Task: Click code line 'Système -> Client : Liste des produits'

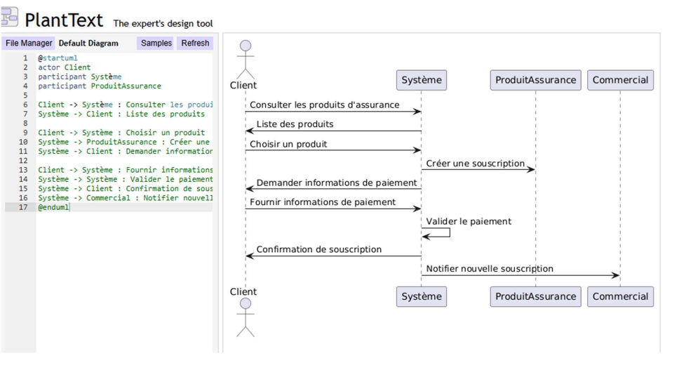Action: [121, 114]
